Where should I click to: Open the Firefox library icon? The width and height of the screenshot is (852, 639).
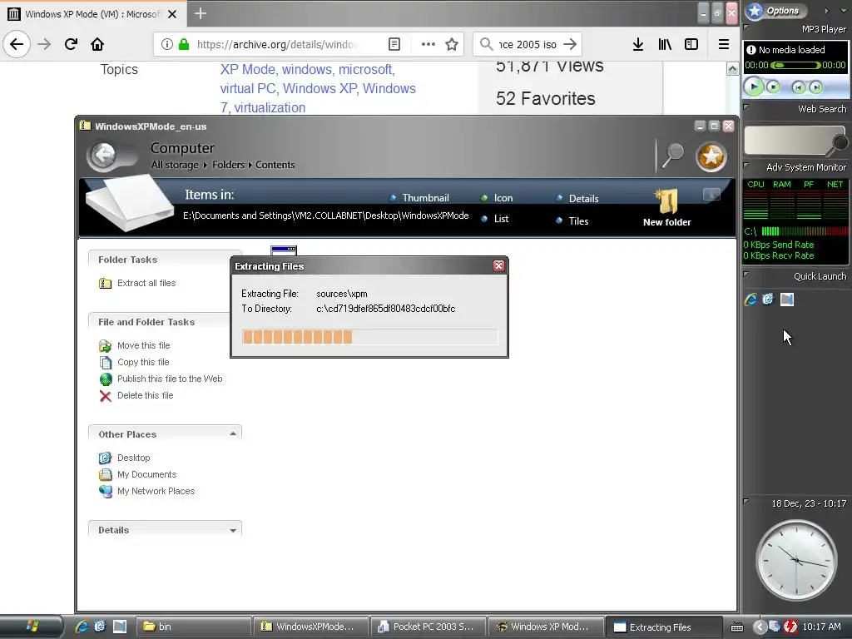coord(665,44)
